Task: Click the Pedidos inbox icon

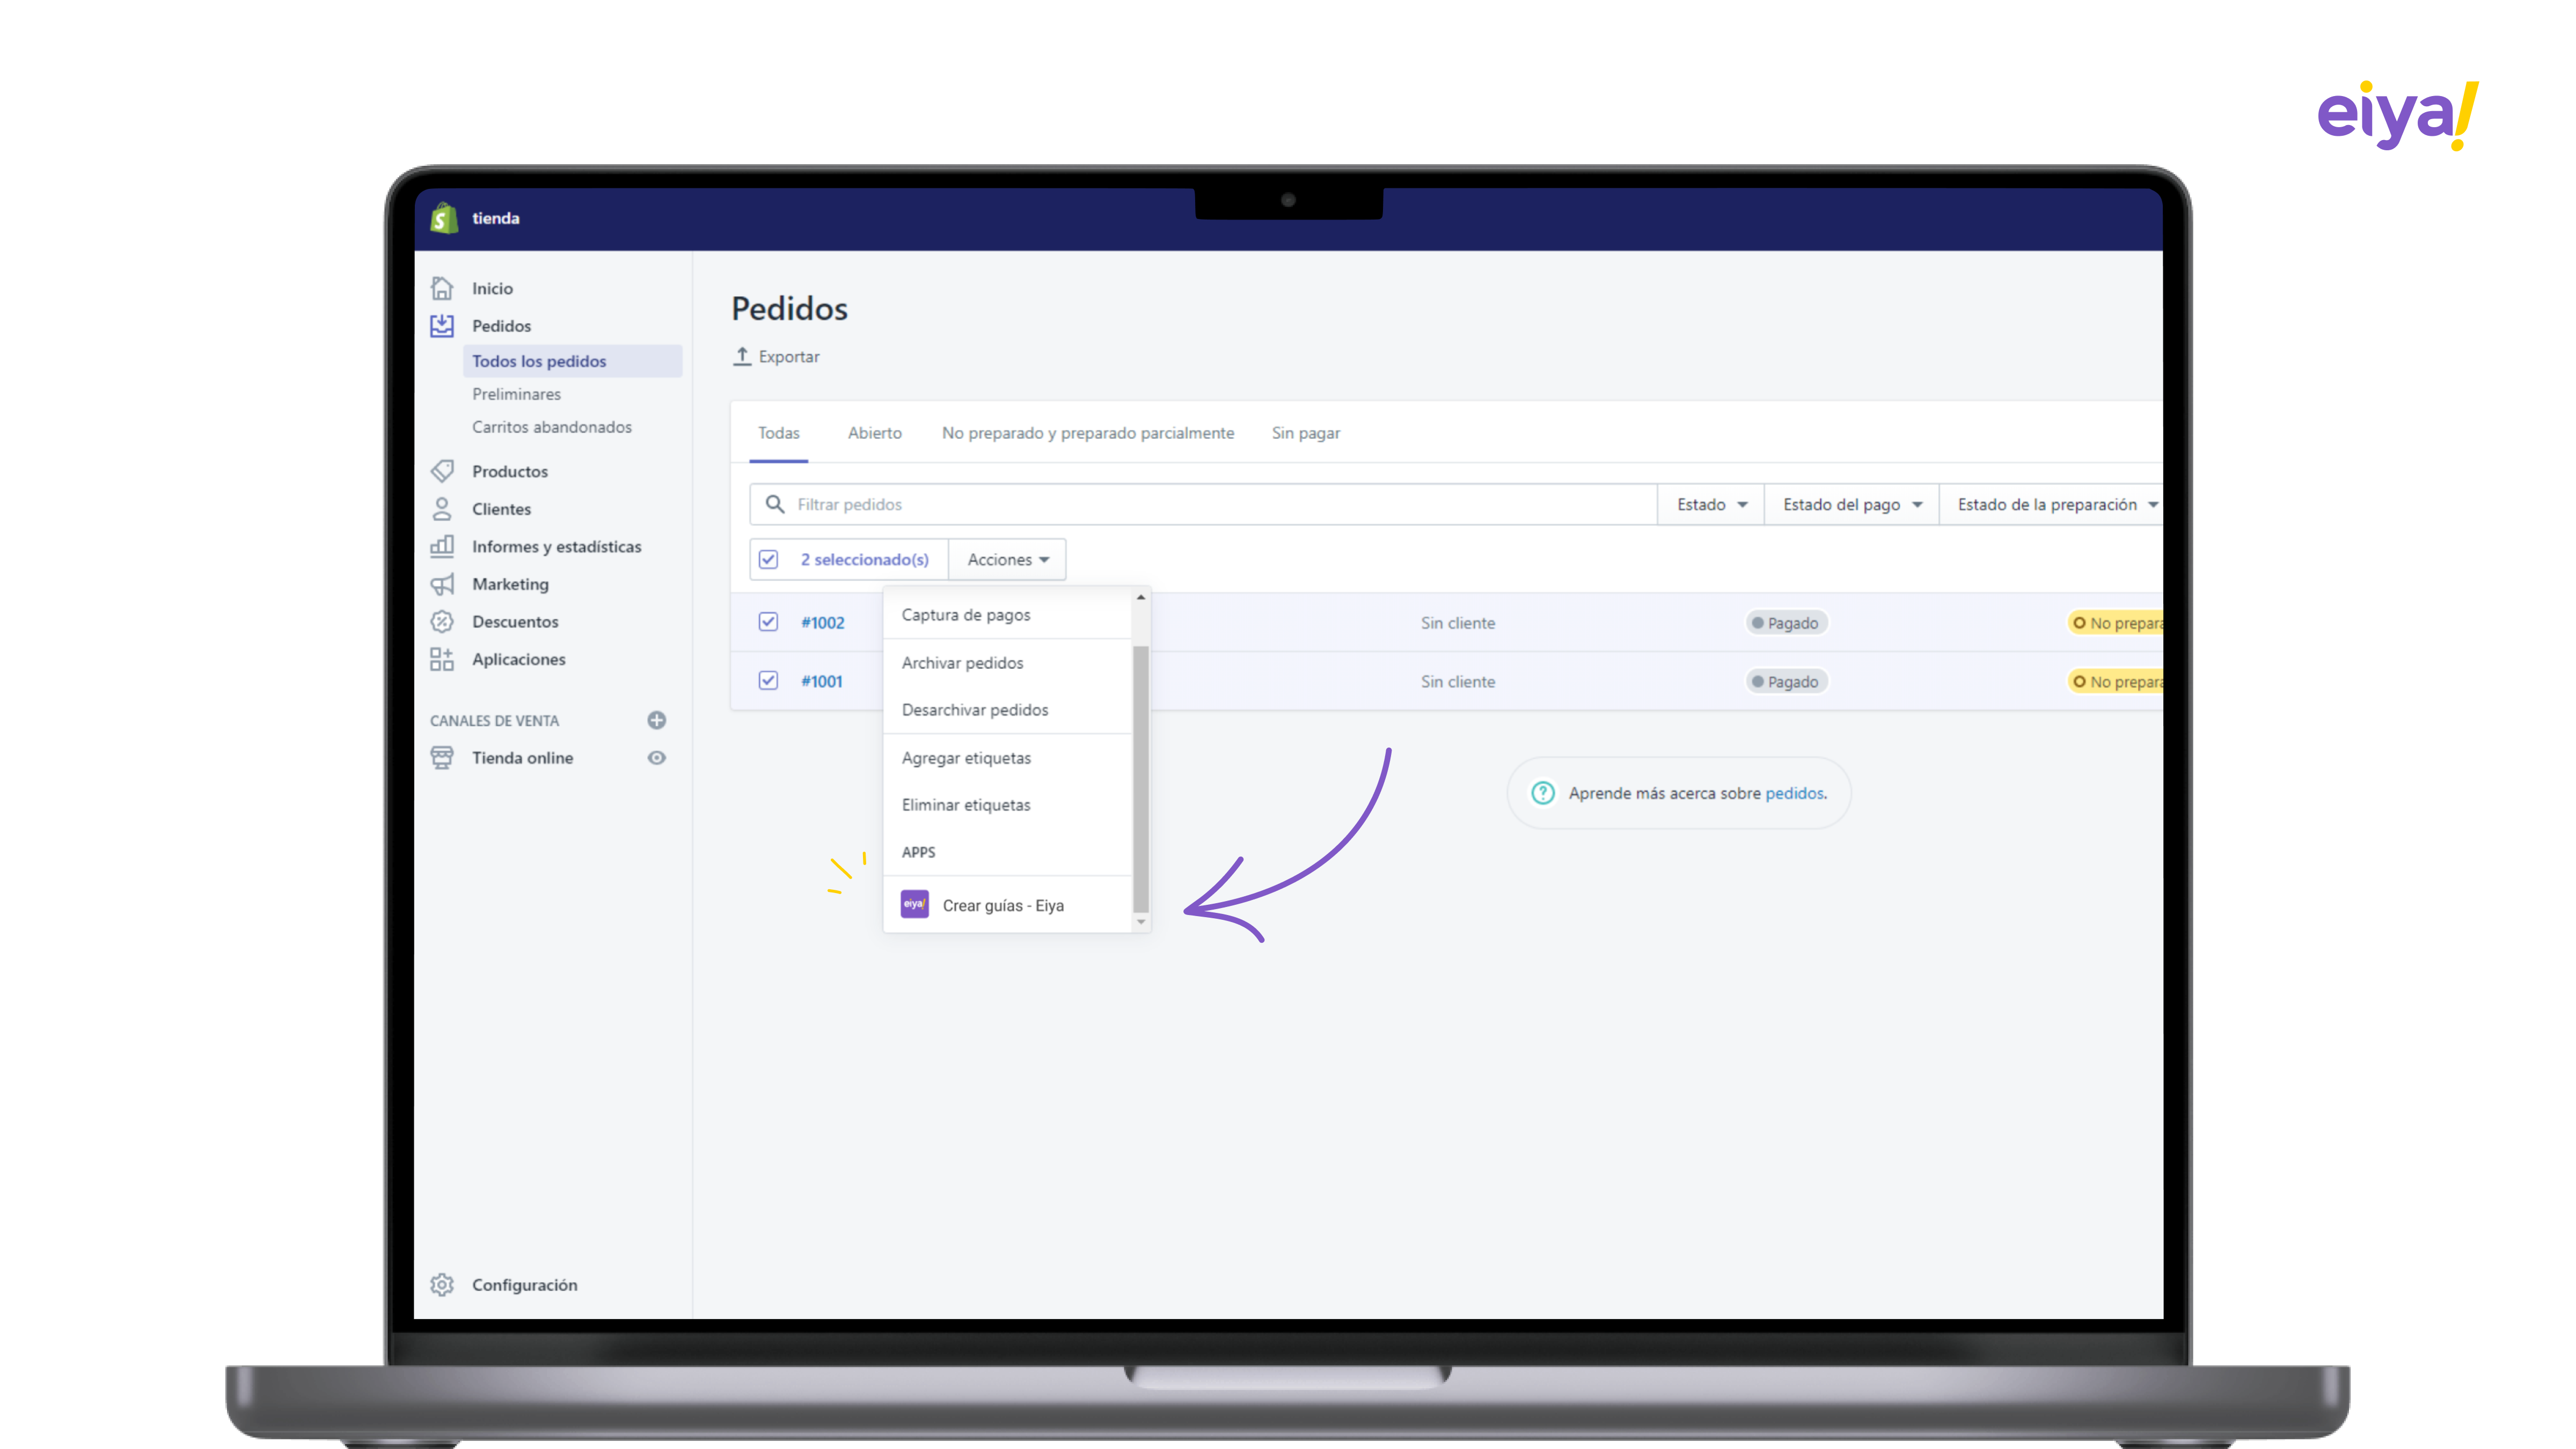Action: pos(442,326)
